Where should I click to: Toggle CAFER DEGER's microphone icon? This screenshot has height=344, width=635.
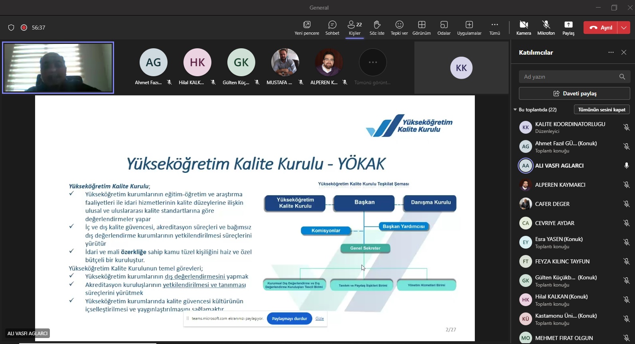pos(627,204)
